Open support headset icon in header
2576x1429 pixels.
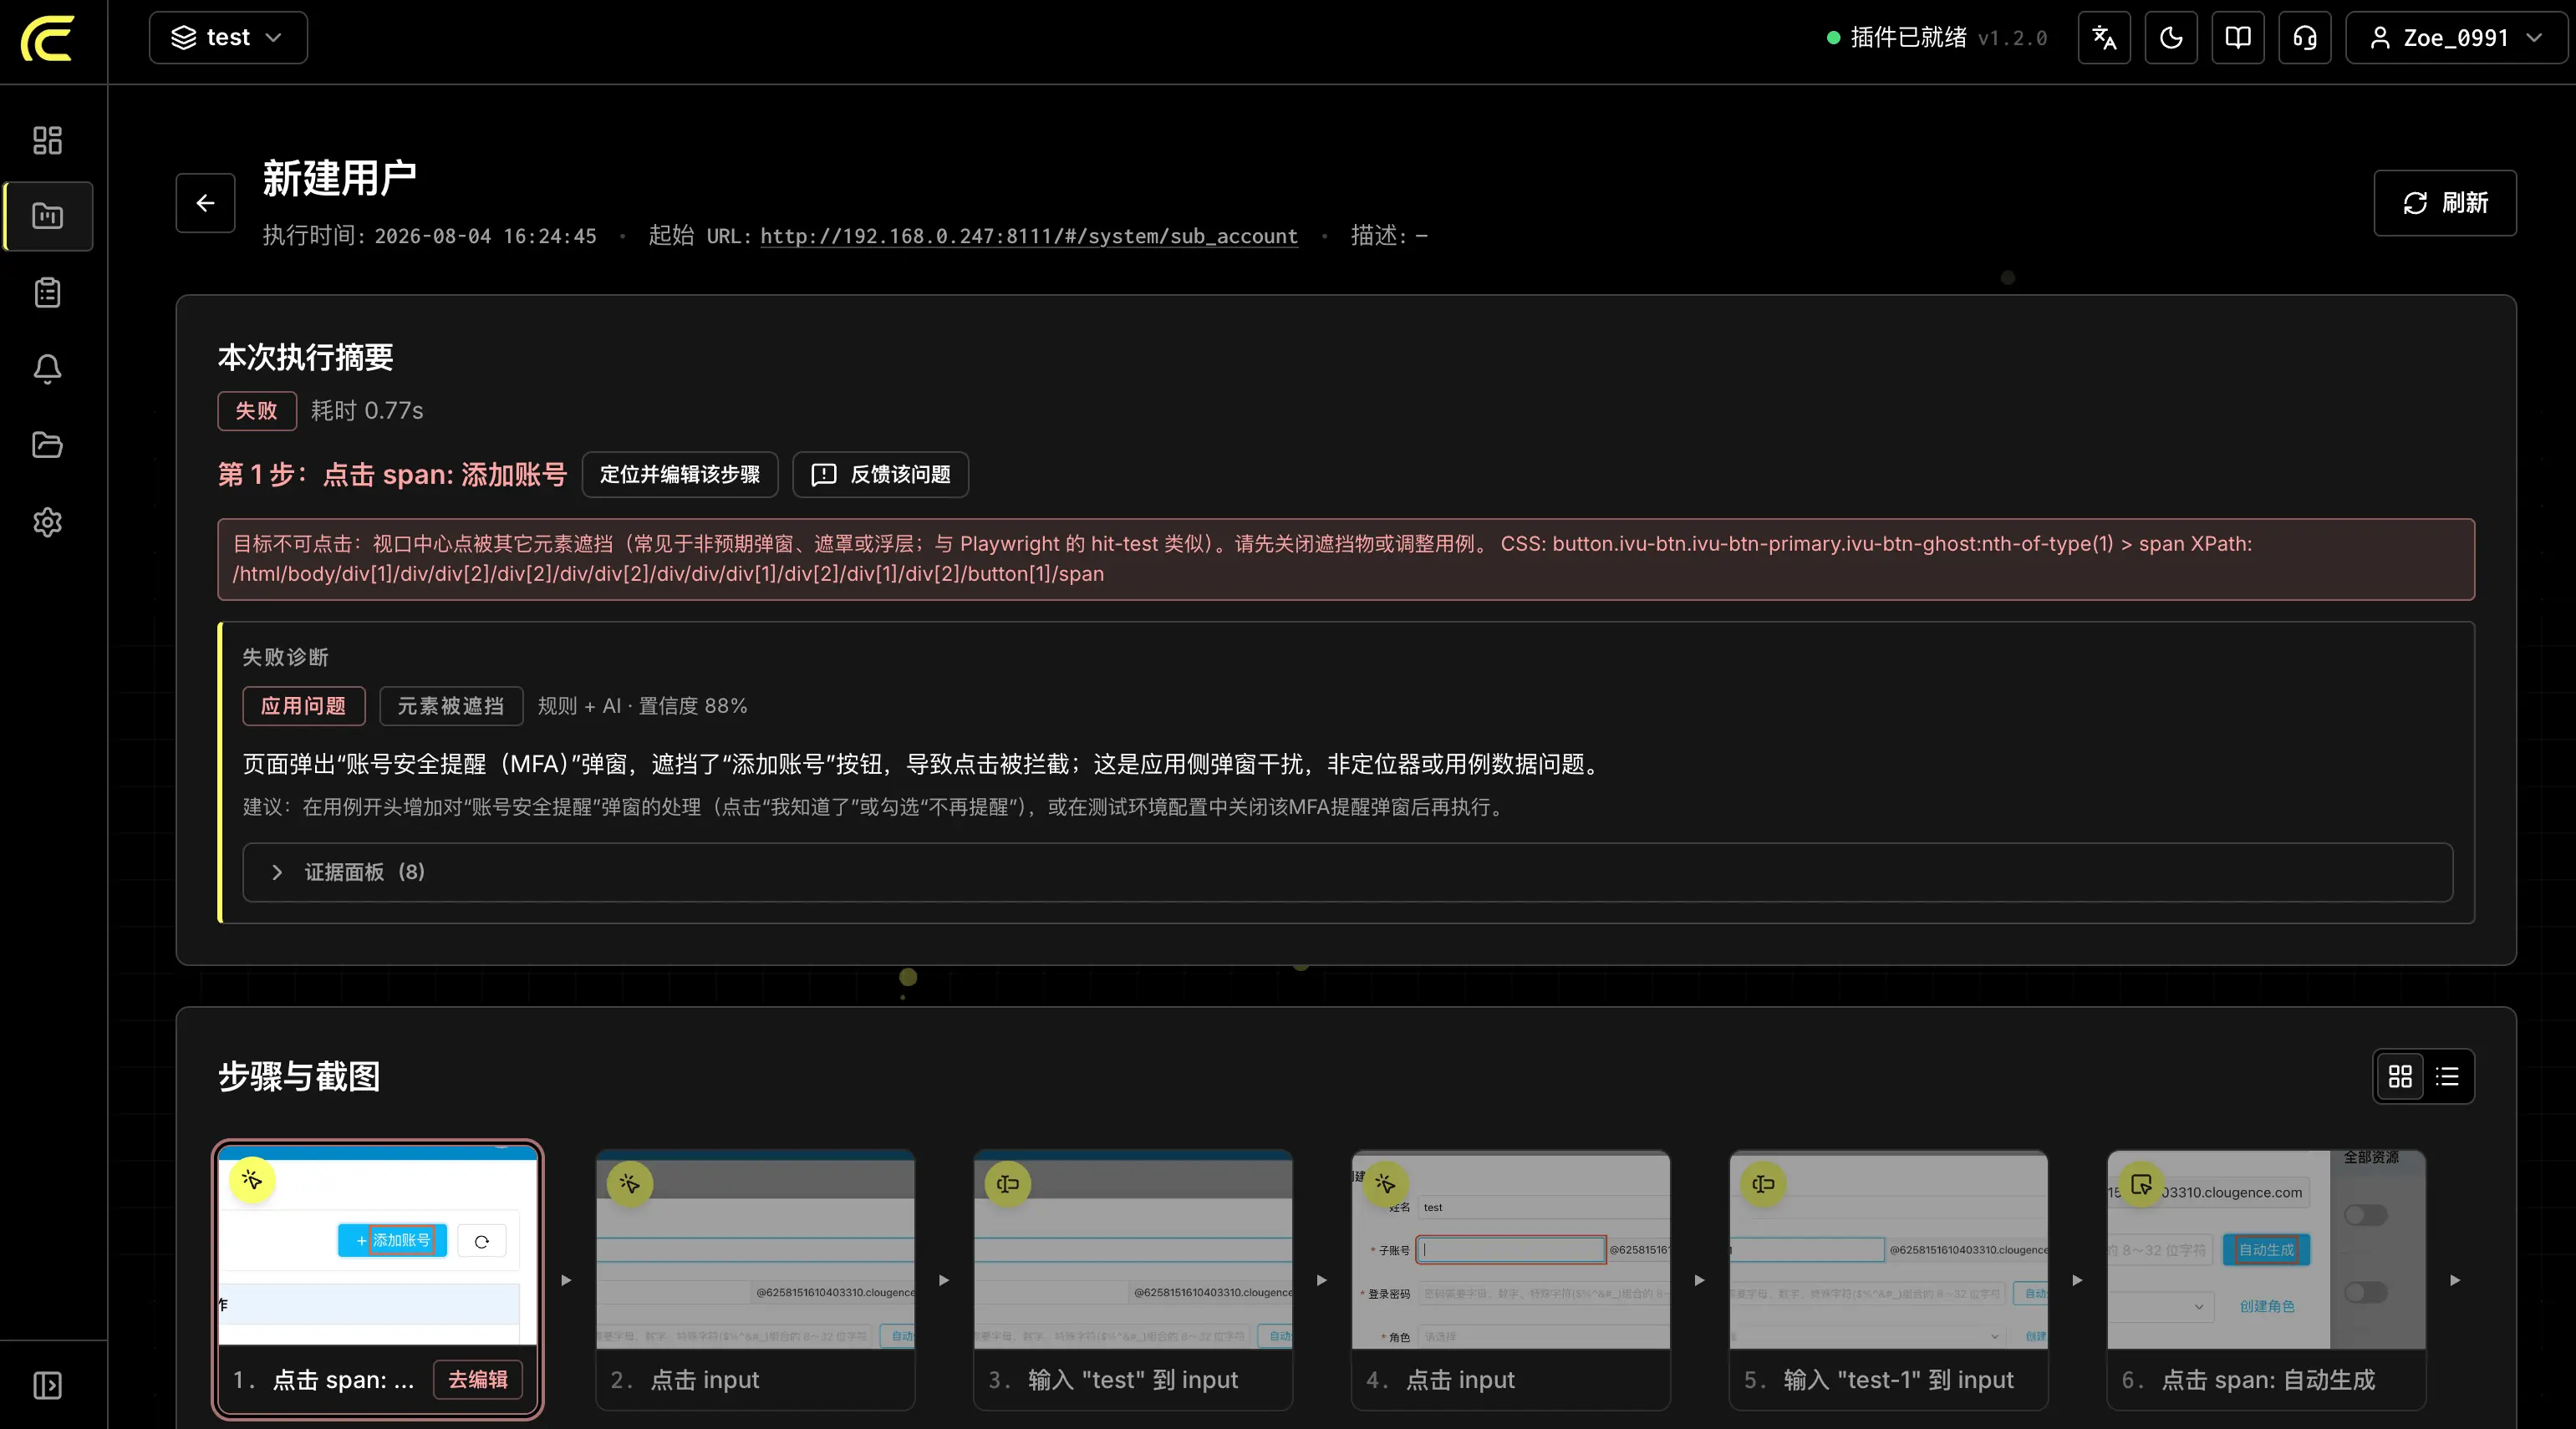[x=2305, y=38]
